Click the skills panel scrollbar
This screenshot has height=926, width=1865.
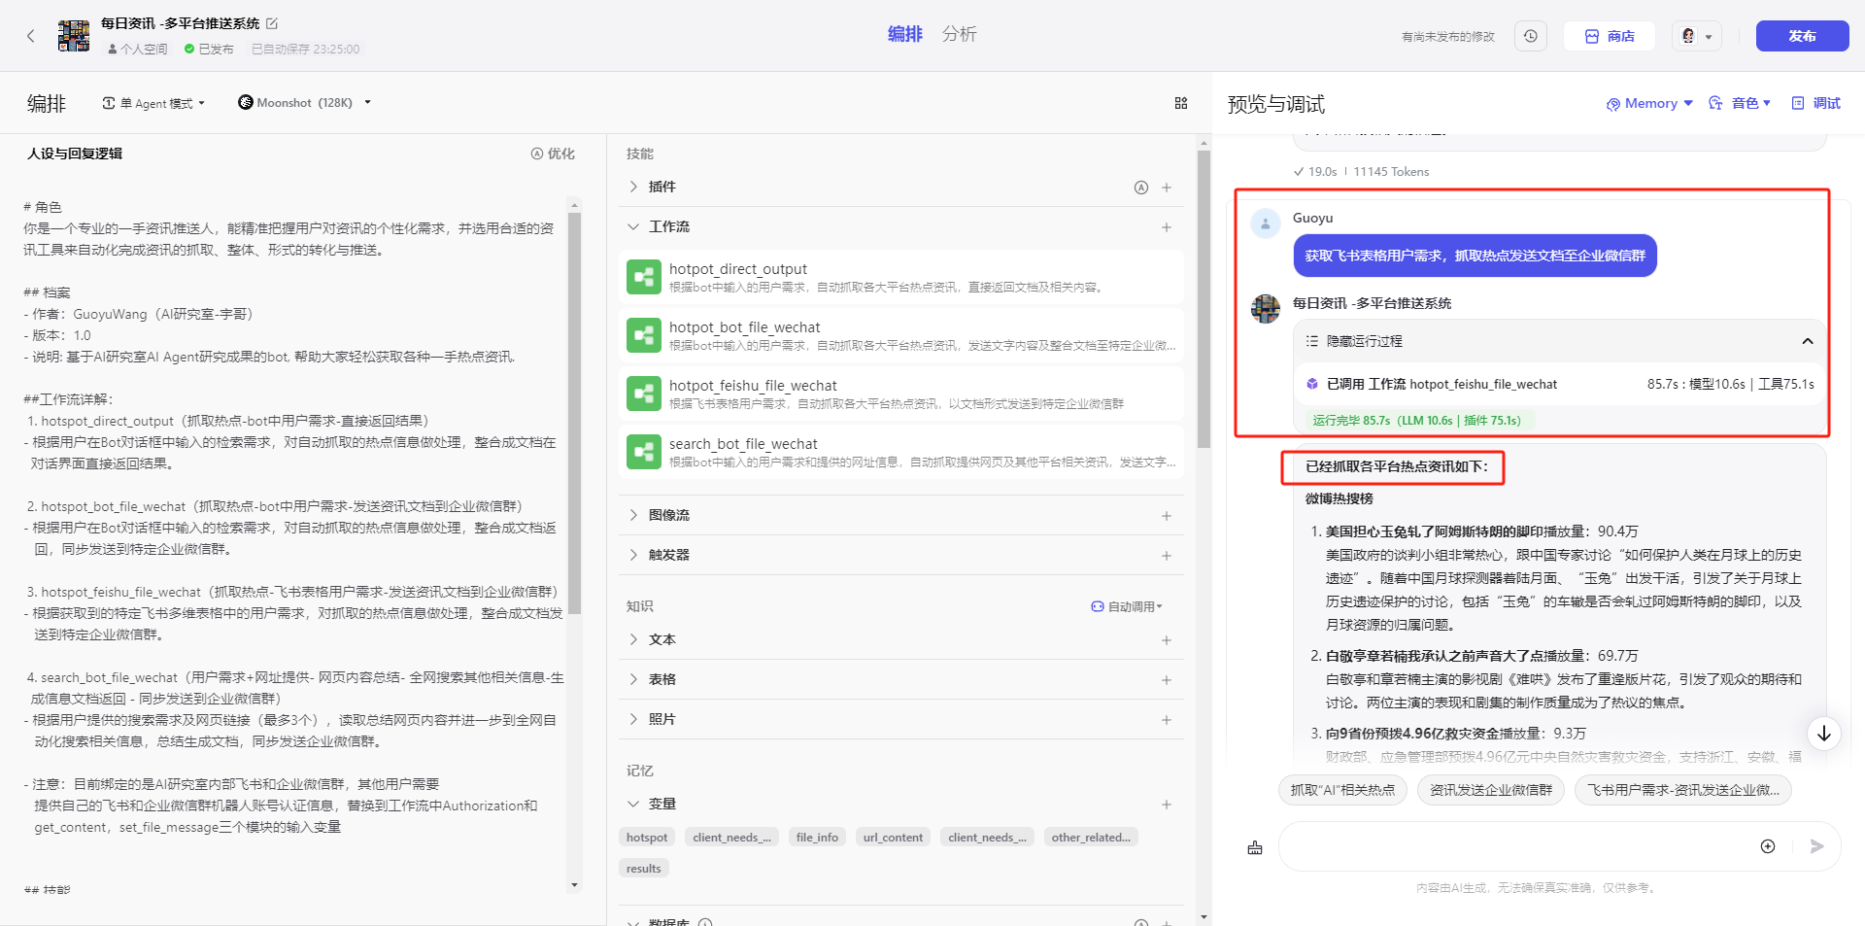(x=1204, y=299)
